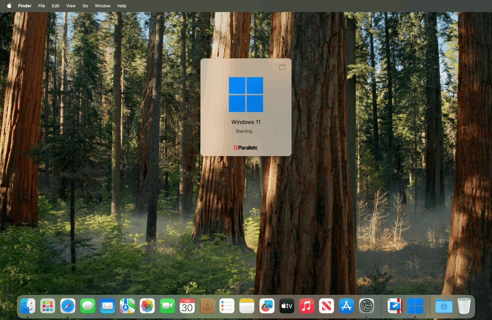Open the Music app

tap(307, 306)
